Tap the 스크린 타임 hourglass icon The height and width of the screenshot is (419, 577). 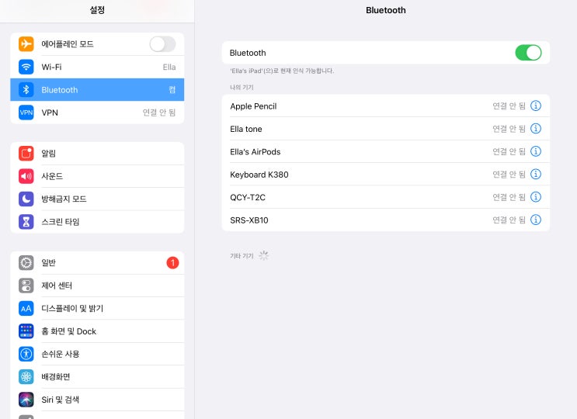(26, 222)
